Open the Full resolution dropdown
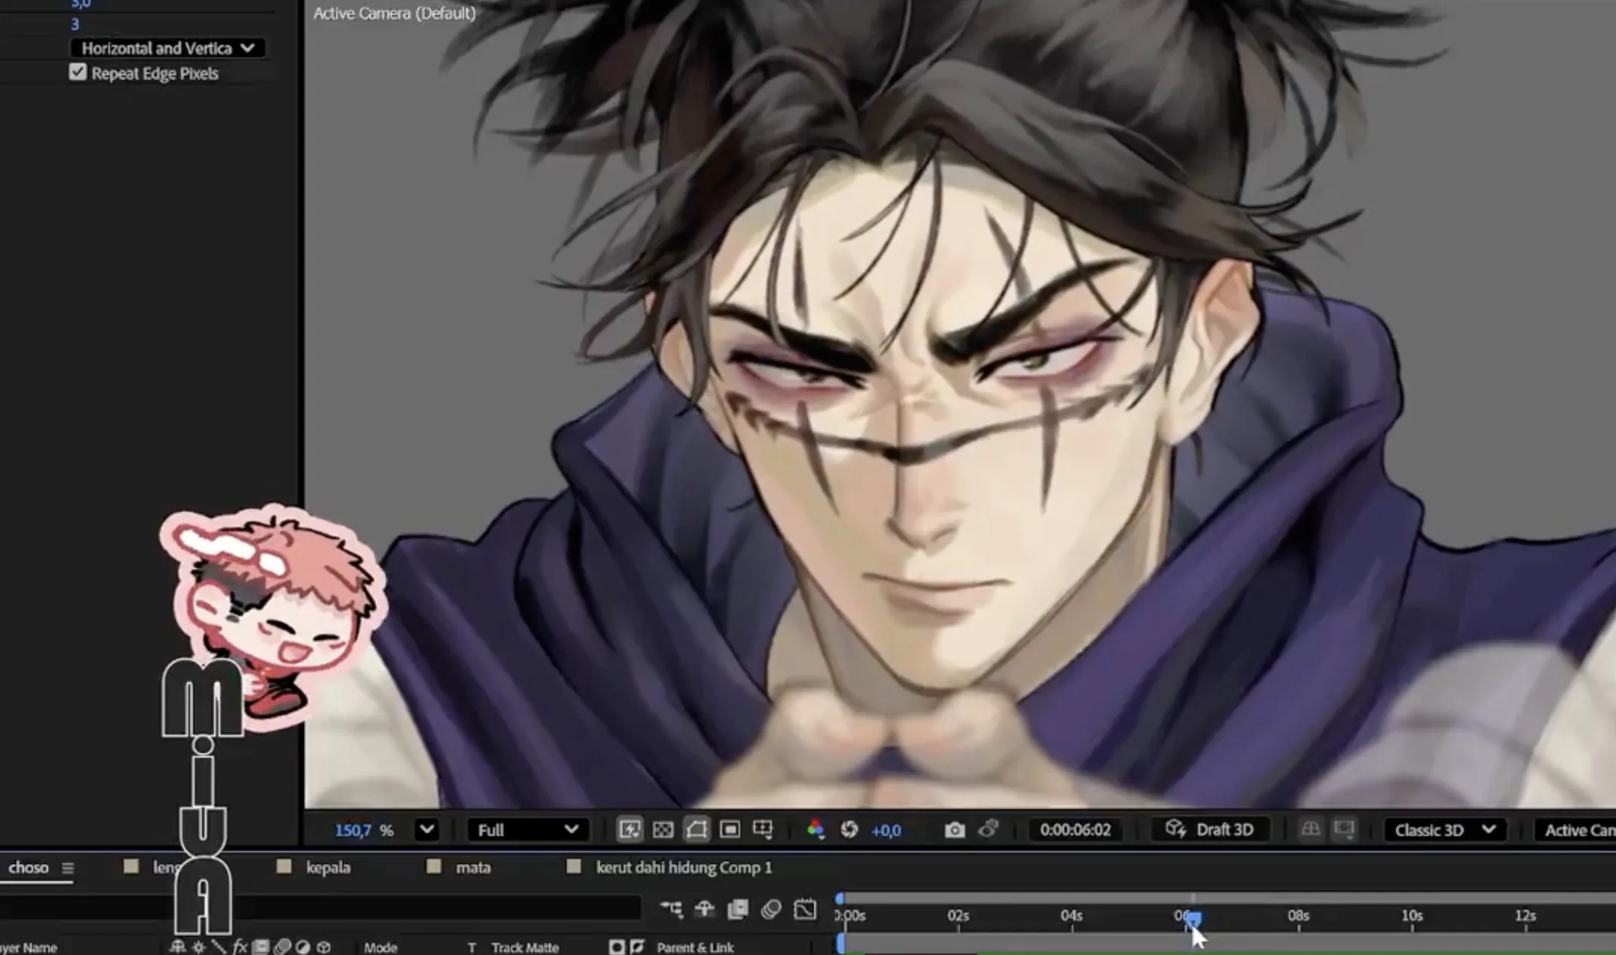The image size is (1616, 955). tap(528, 830)
